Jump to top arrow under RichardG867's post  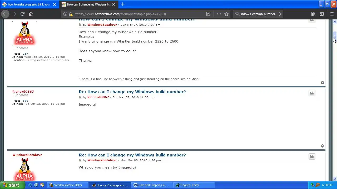click(323, 146)
